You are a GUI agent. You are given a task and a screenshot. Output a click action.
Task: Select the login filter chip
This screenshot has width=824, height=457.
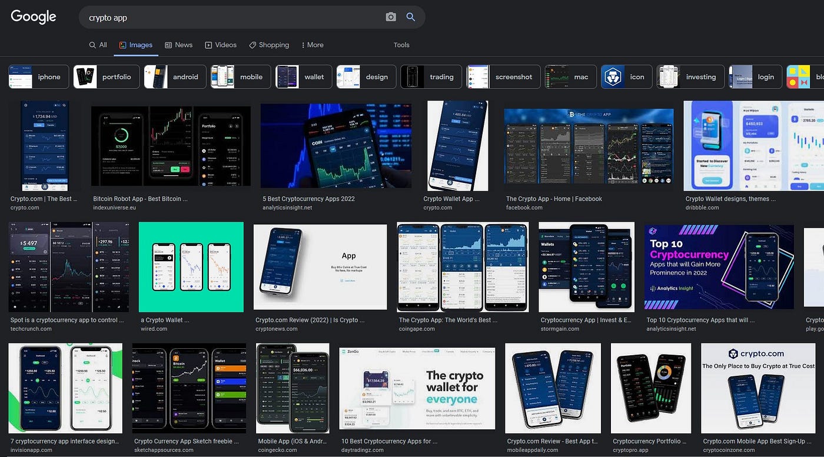[x=756, y=76]
